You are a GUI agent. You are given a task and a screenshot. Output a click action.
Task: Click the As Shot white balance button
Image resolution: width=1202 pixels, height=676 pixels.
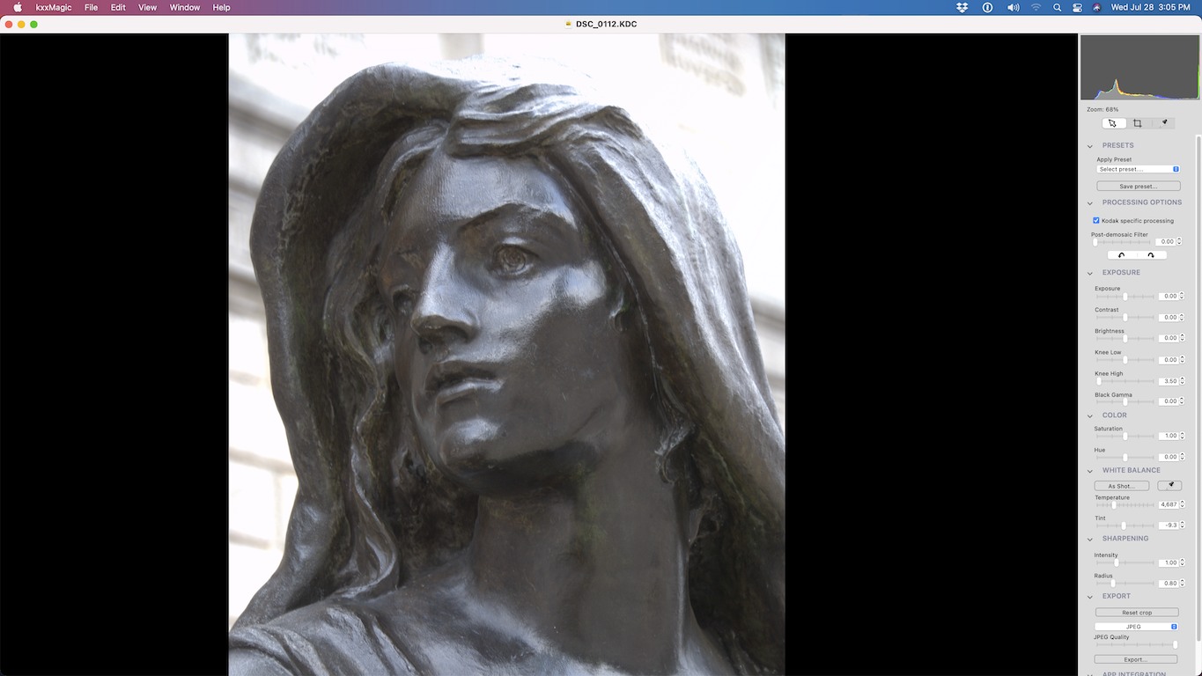[1122, 486]
